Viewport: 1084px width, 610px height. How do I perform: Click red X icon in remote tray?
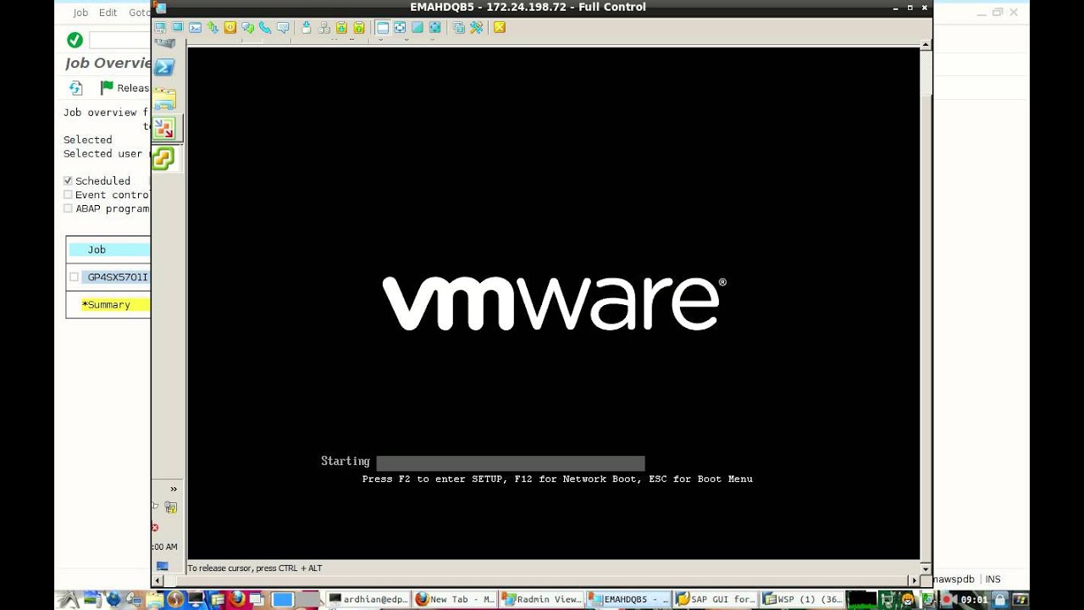[155, 528]
